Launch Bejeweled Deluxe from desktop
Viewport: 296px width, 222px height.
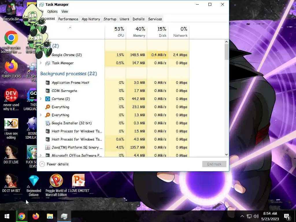point(34,185)
